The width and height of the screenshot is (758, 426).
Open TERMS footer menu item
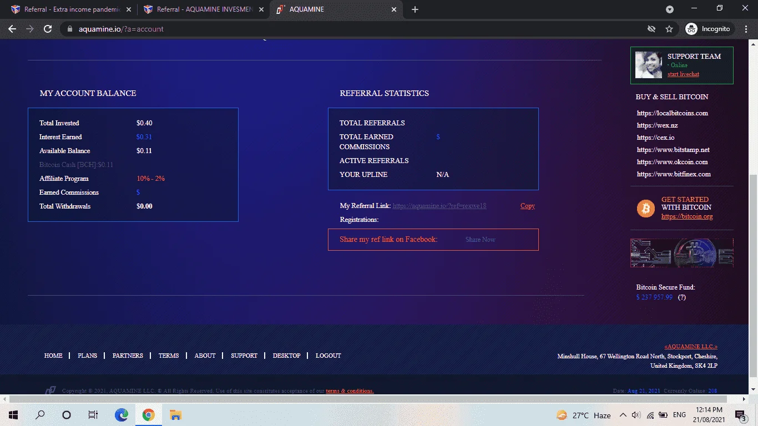[x=169, y=356]
